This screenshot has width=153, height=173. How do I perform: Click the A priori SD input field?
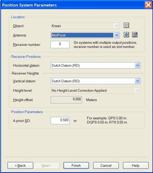tap(60, 121)
